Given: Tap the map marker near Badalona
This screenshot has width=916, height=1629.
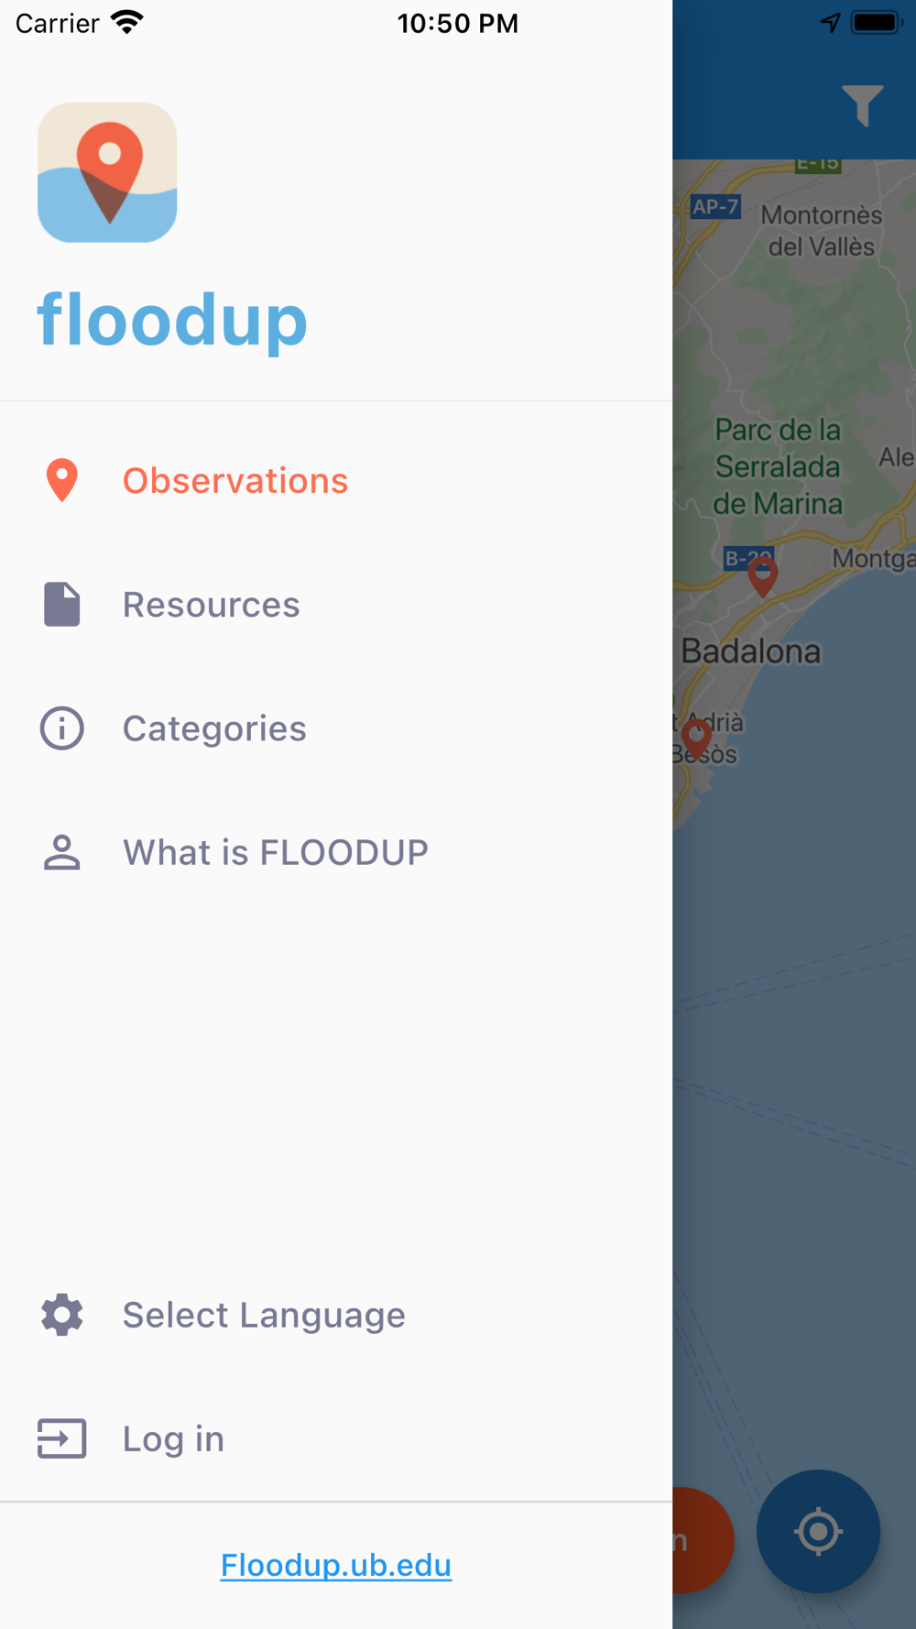Looking at the screenshot, I should (762, 575).
